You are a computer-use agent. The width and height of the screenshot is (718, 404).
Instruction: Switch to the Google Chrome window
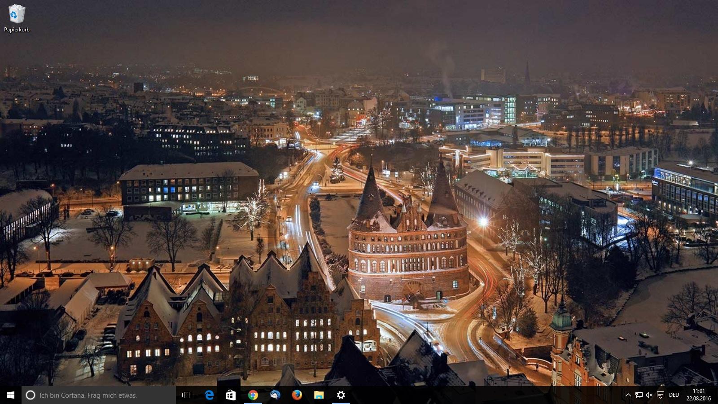pos(253,395)
